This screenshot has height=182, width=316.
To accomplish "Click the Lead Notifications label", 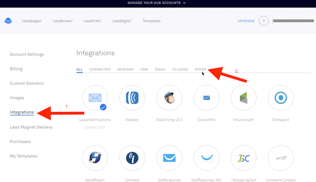I will (x=95, y=120).
